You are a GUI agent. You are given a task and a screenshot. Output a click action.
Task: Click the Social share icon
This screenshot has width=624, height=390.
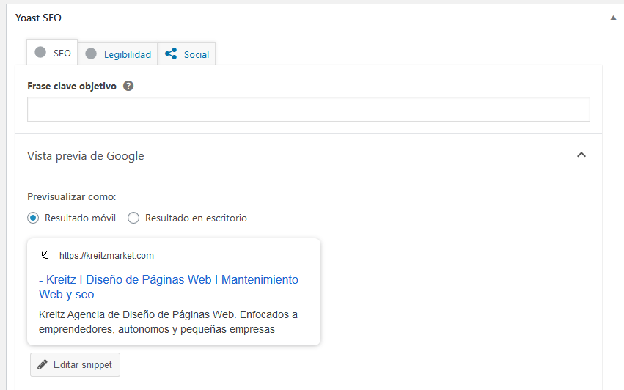point(171,54)
